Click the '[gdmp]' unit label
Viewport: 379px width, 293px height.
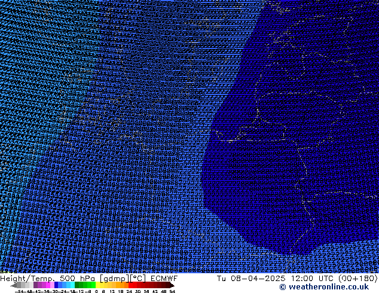click(115, 279)
